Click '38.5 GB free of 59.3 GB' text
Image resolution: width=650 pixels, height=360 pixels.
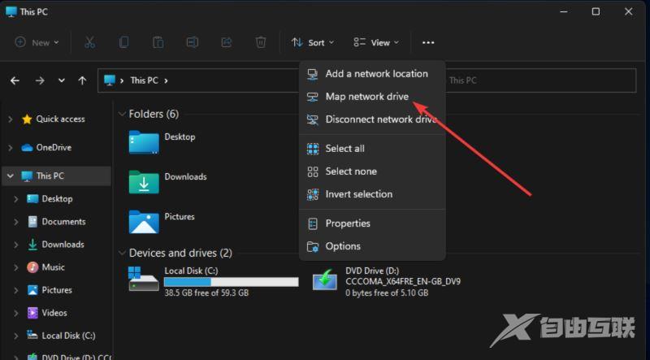[x=206, y=293]
